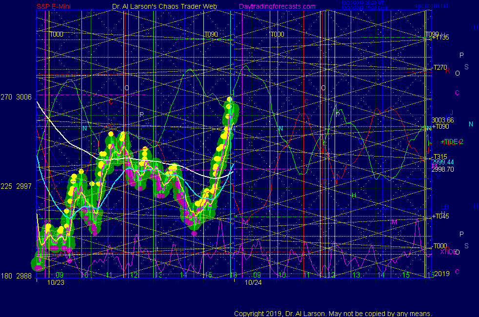The image size is (479, 317).
Task: Click the "10/23" date label
Action: click(56, 282)
